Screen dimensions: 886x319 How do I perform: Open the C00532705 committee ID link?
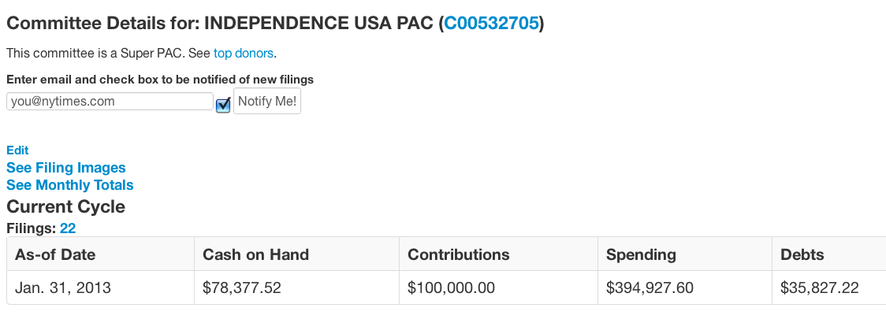click(491, 24)
